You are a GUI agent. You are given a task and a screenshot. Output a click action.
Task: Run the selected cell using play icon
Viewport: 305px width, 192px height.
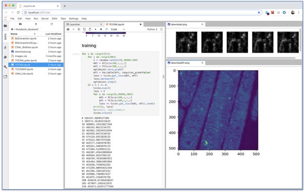(x=95, y=29)
